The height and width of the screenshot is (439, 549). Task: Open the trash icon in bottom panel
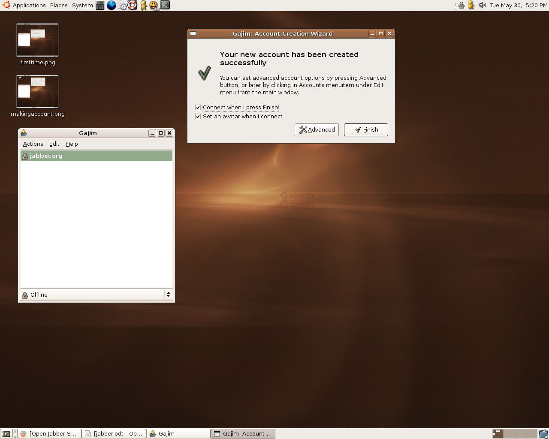tap(543, 434)
